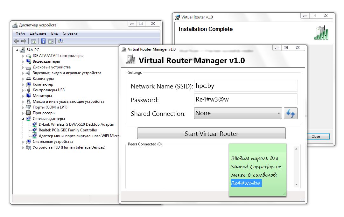The width and height of the screenshot is (344, 217).
Task: Click the Virtual Router Manager title bar icon
Action: point(124,49)
